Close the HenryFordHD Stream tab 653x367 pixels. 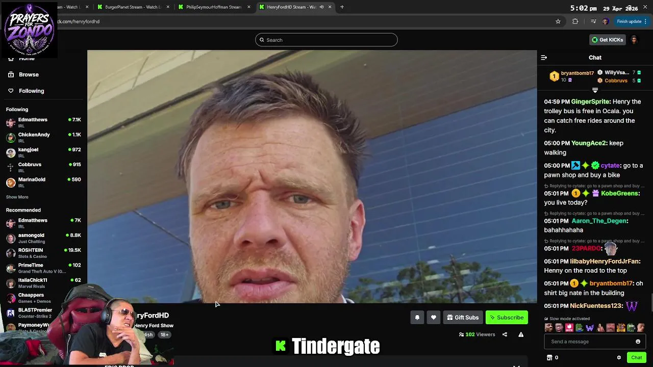click(x=330, y=7)
